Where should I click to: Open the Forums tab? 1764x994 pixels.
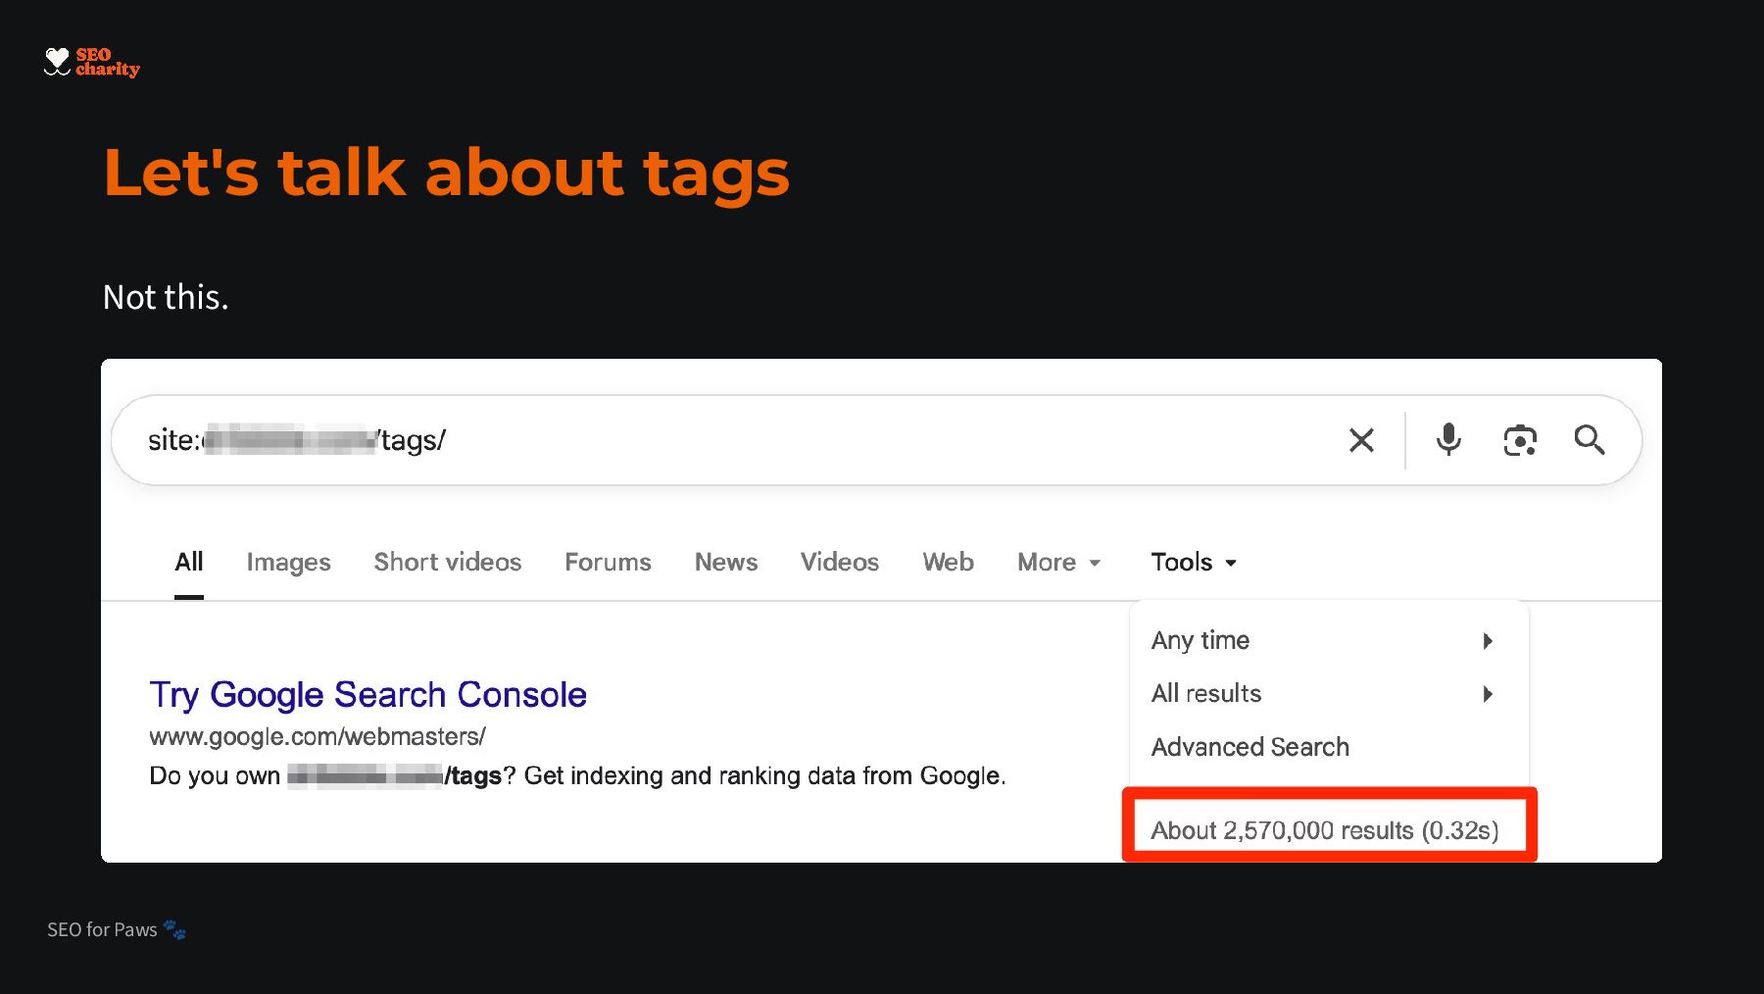608,562
